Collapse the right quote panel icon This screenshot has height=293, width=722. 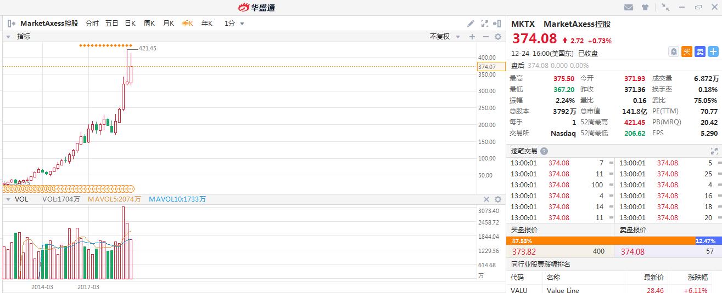coord(497,24)
